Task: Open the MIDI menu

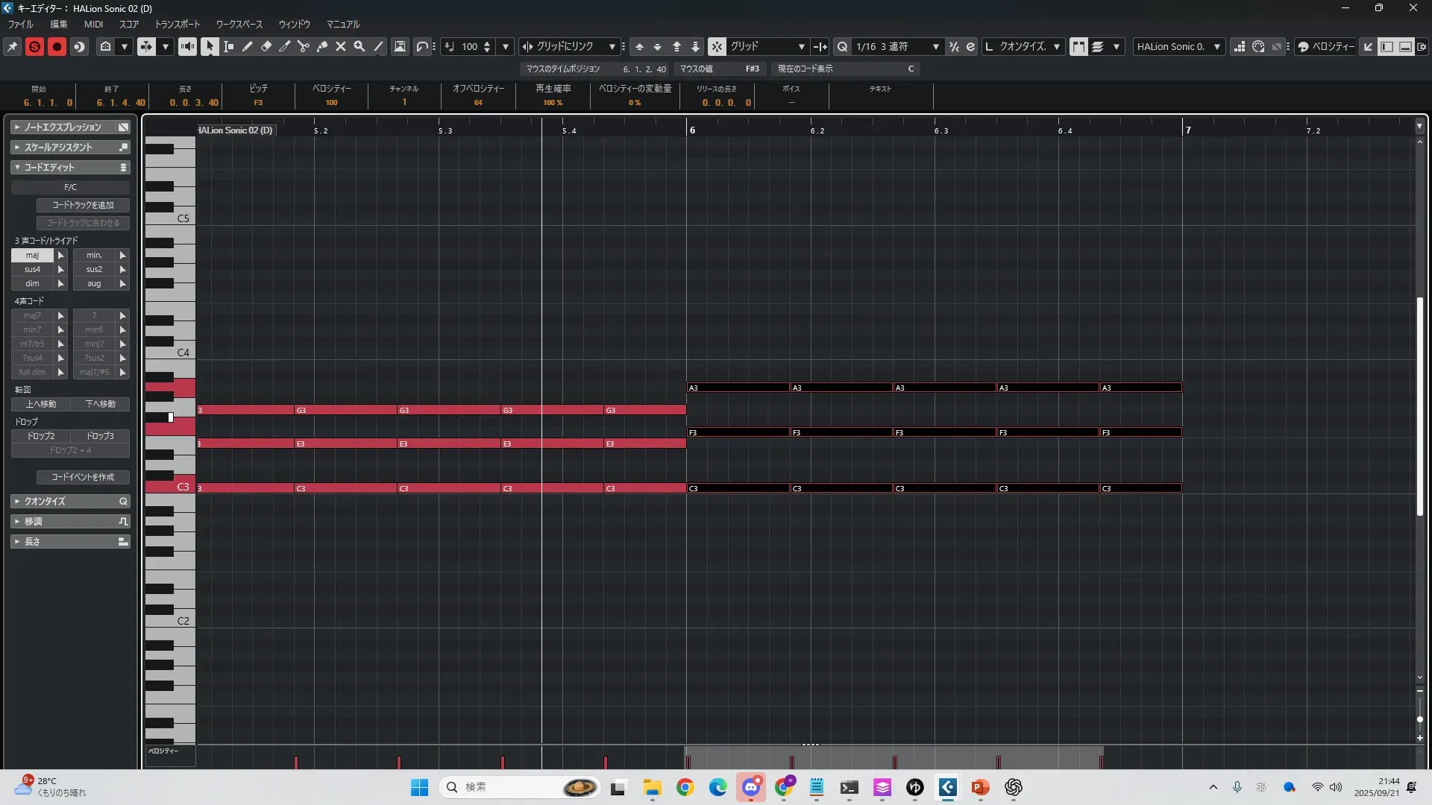Action: pos(93,24)
